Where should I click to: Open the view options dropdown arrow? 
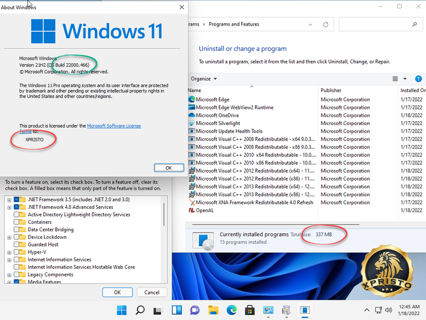coord(405,79)
